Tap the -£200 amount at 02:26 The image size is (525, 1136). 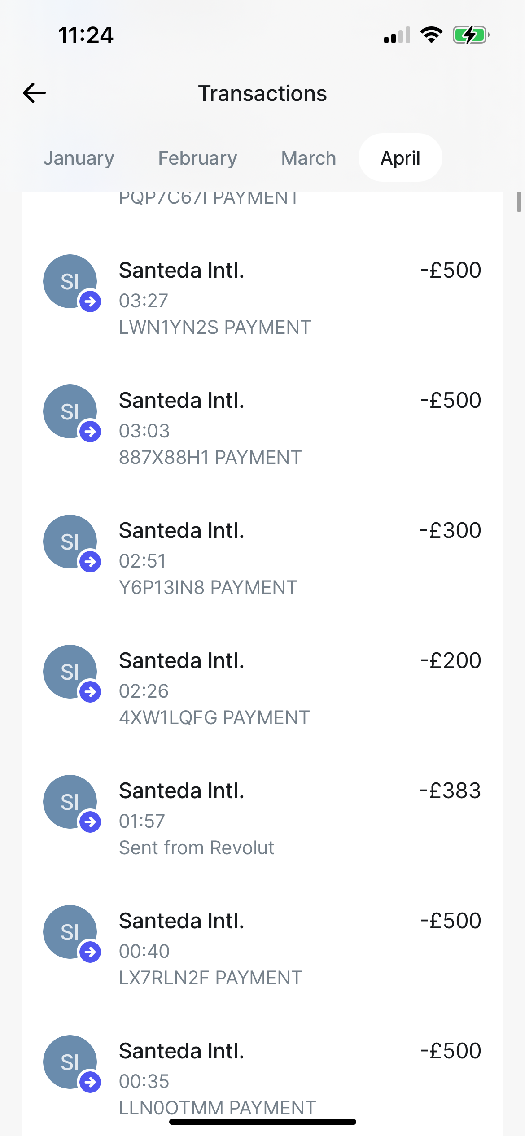[x=451, y=661]
